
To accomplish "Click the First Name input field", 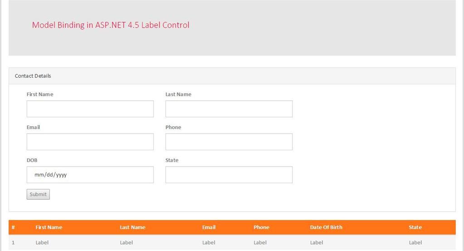I will click(x=90, y=108).
